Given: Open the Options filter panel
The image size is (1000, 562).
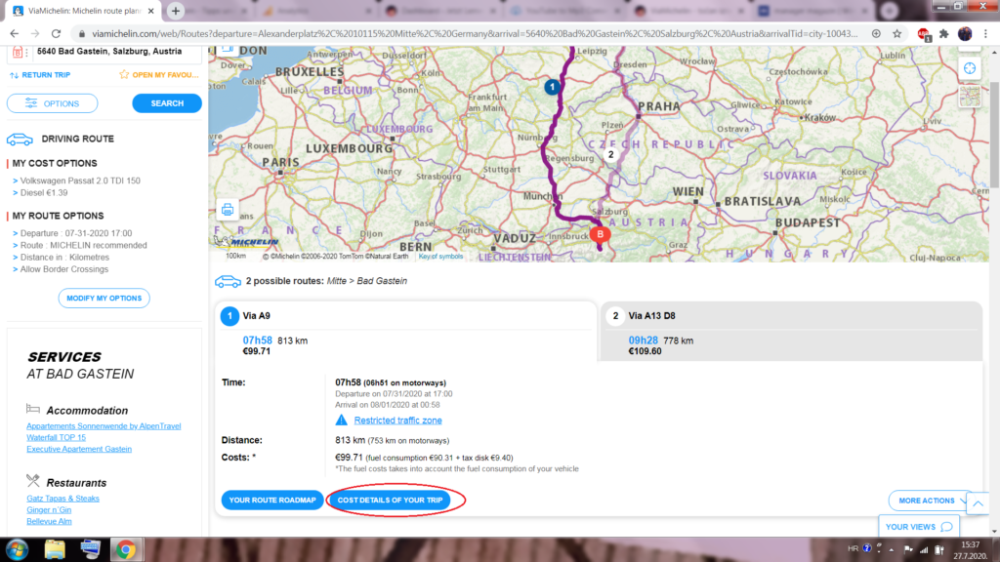Looking at the screenshot, I should 53,103.
